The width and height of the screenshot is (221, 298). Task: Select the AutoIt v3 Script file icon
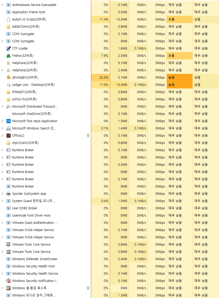coord(8,19)
